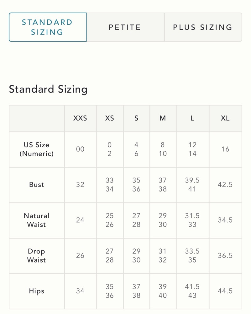
Task: Select the Standard Sizing tab
Action: coord(48,27)
